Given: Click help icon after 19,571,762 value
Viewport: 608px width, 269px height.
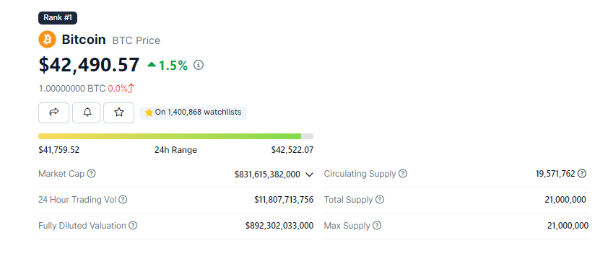Looking at the screenshot, I should (582, 174).
